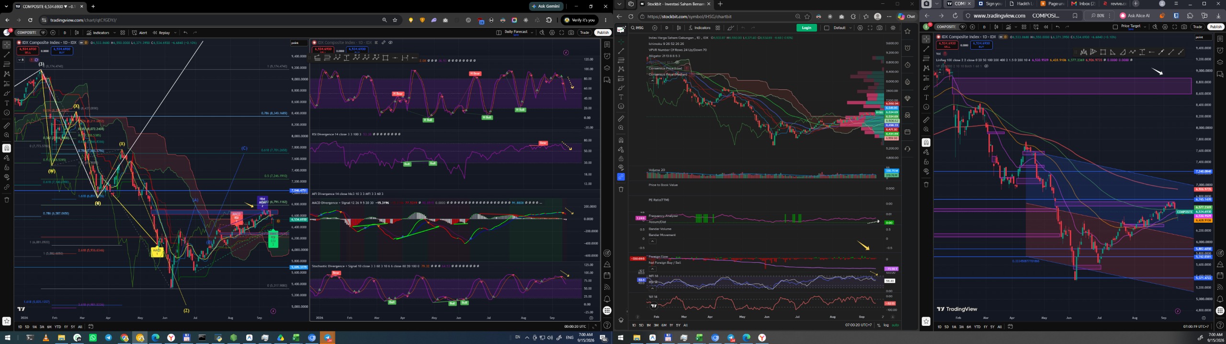Collapse the indicator legend arrow in left chart
Viewport: 1226px width, 344px height.
[21, 60]
